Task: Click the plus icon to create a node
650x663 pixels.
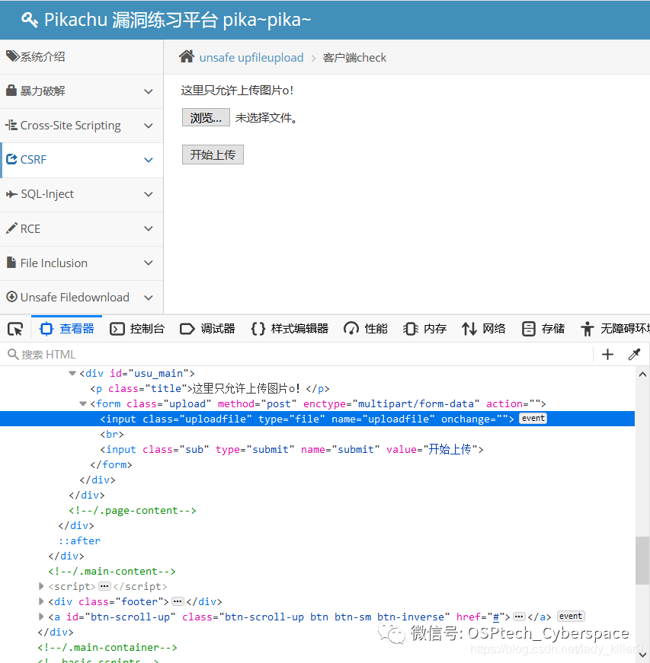Action: coord(607,354)
